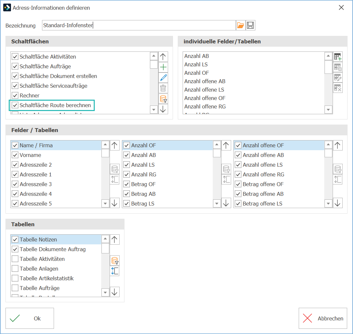This screenshot has width=353, height=334.
Task: Open filter database icon in Schaltflächen
Action: pos(163,99)
